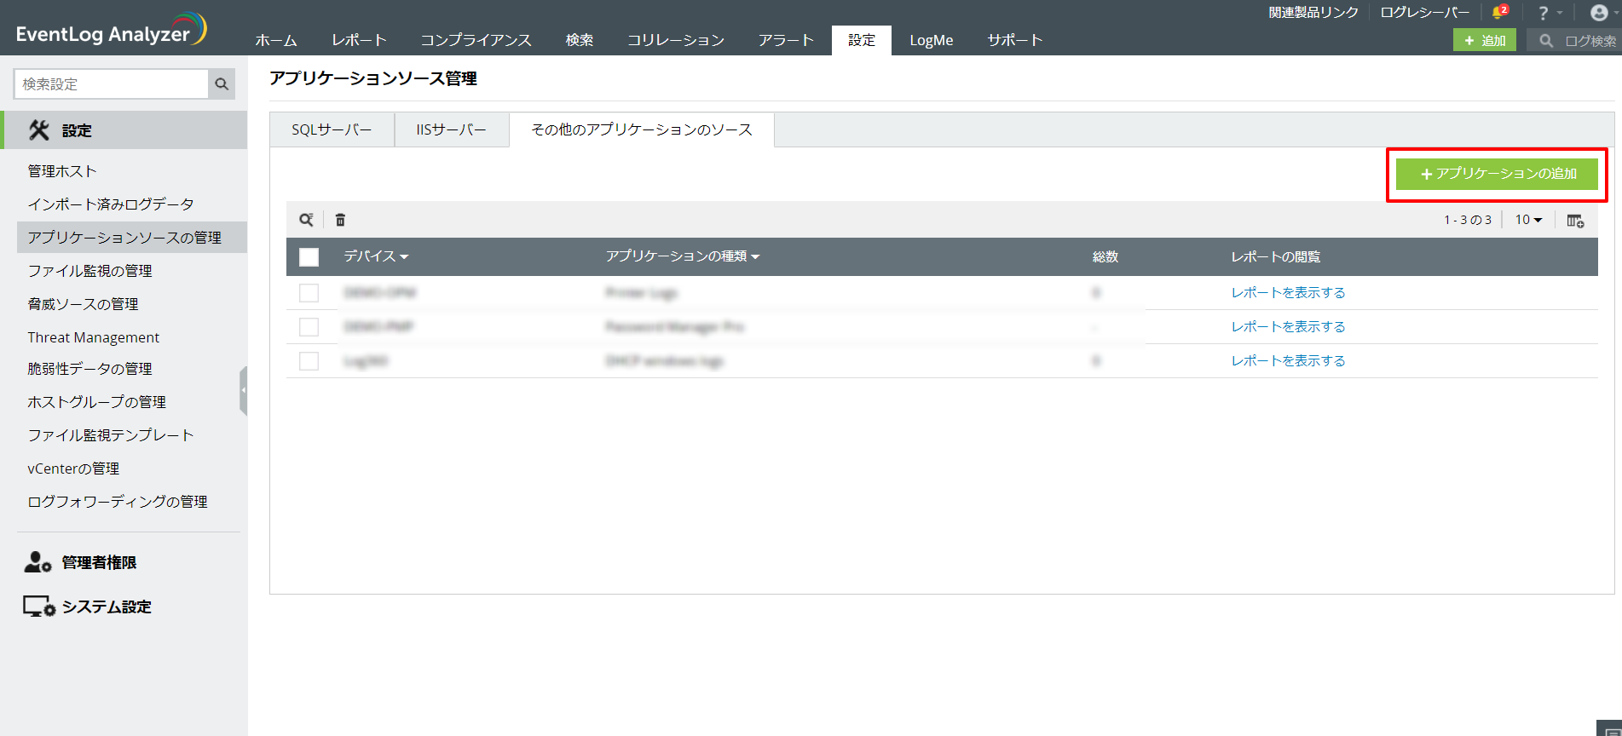Sort by the デバイス column header

[x=376, y=256]
